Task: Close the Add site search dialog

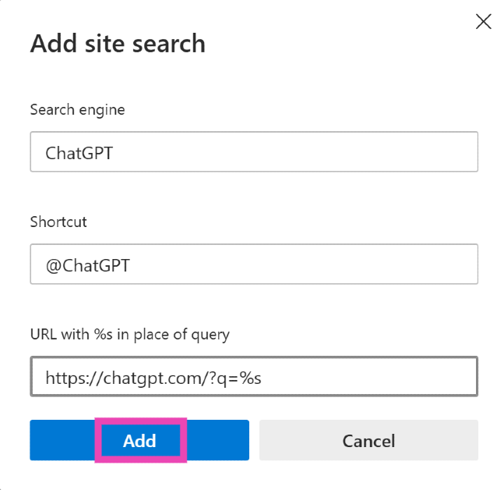Action: [x=483, y=22]
